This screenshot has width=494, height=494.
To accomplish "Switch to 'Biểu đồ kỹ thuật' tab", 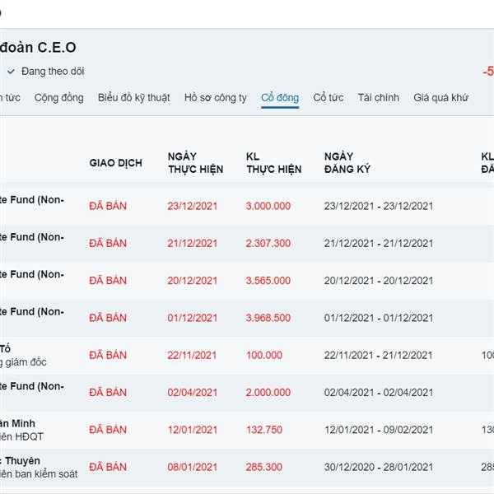I will [134, 98].
